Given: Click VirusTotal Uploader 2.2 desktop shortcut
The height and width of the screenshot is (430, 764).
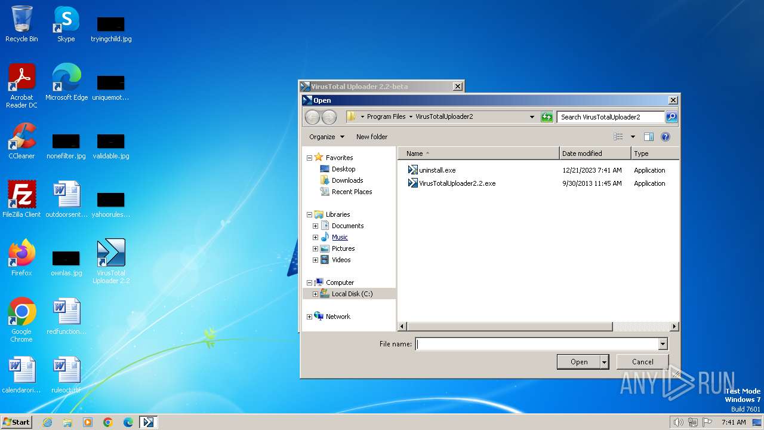Looking at the screenshot, I should point(111,262).
